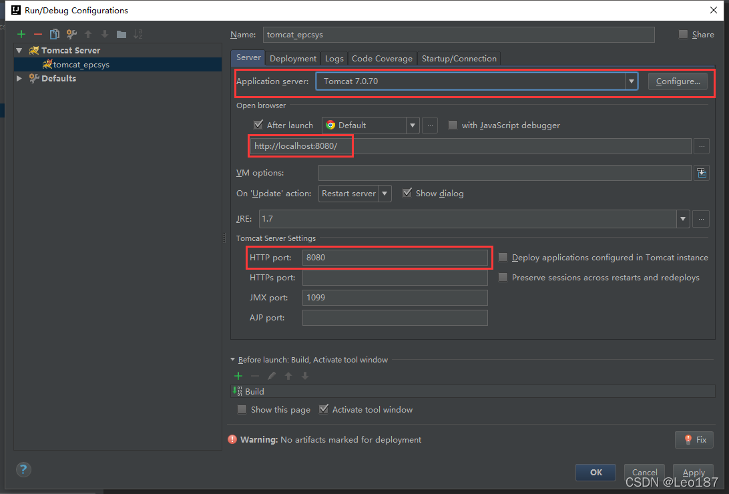Viewport: 729px width, 494px height.
Task: Click the Chrome icon in browser selector
Action: point(330,125)
